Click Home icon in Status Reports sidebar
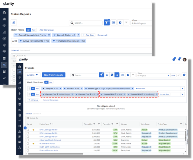Viewport: 193px width, 160px height. click(x=4, y=12)
